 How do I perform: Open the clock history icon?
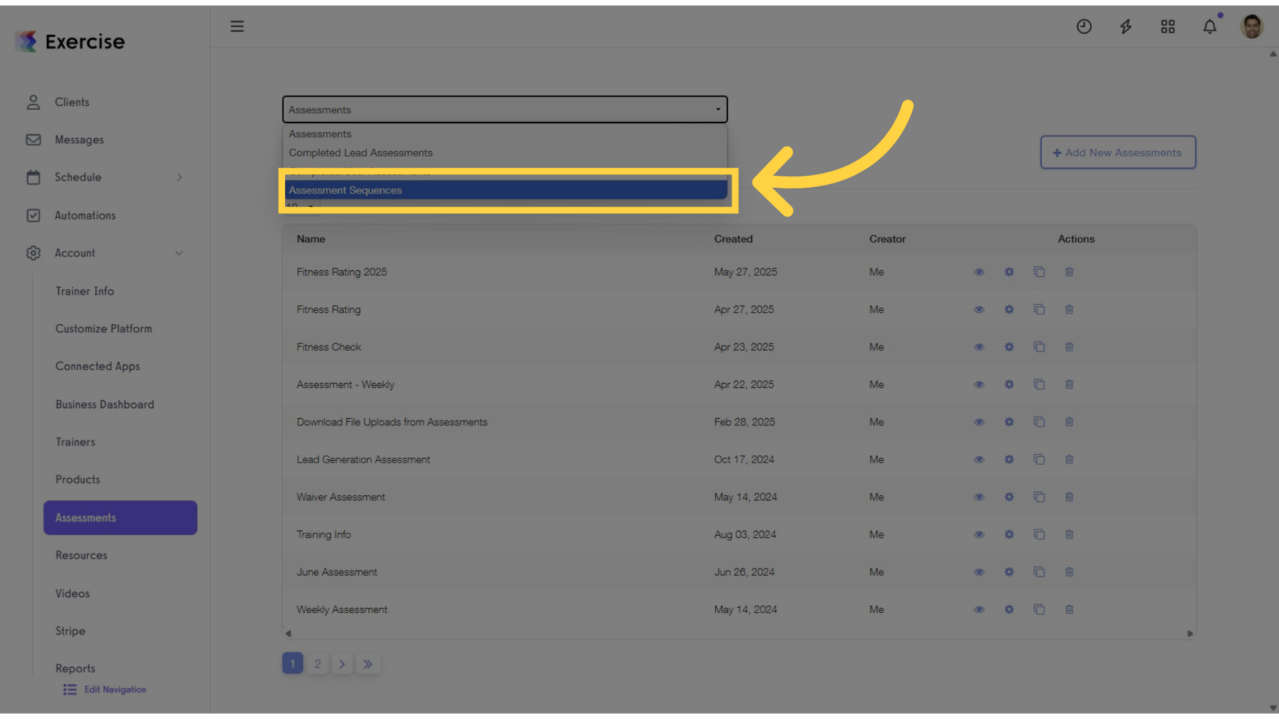tap(1084, 27)
